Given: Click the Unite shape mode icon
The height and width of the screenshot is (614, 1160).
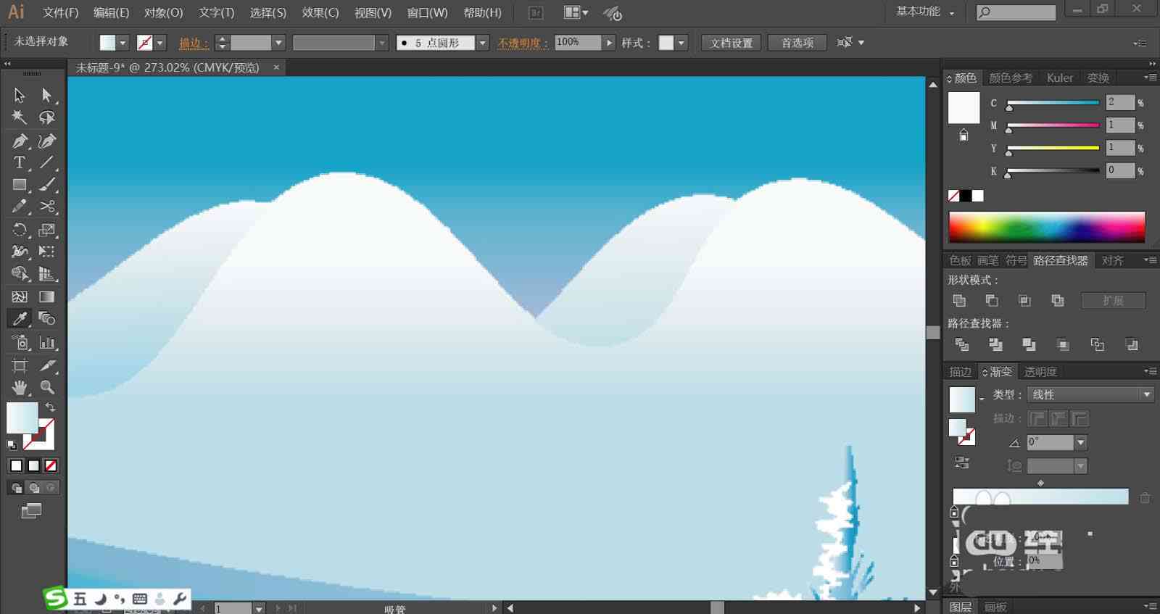Looking at the screenshot, I should pyautogui.click(x=959, y=300).
